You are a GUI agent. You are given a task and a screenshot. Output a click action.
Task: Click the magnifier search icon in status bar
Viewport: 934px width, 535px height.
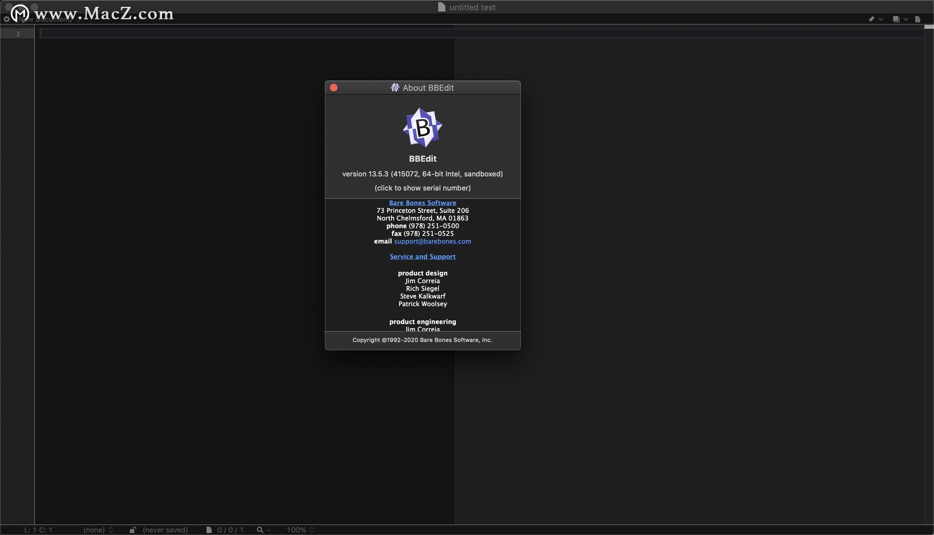[x=260, y=530]
